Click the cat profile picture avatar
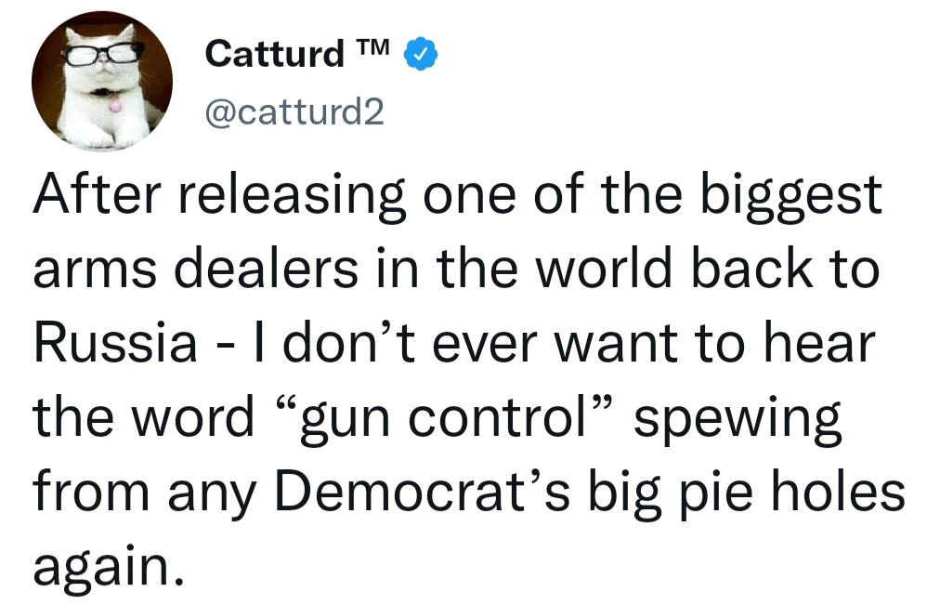The height and width of the screenshot is (605, 927). [102, 82]
